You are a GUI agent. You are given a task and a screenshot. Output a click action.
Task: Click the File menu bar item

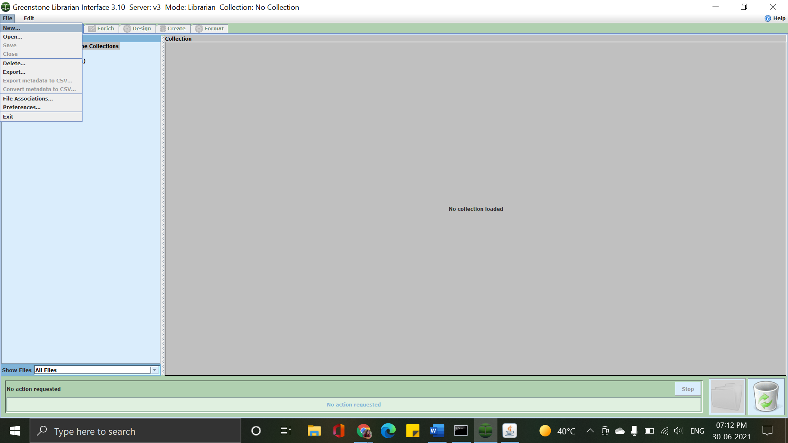(x=7, y=18)
